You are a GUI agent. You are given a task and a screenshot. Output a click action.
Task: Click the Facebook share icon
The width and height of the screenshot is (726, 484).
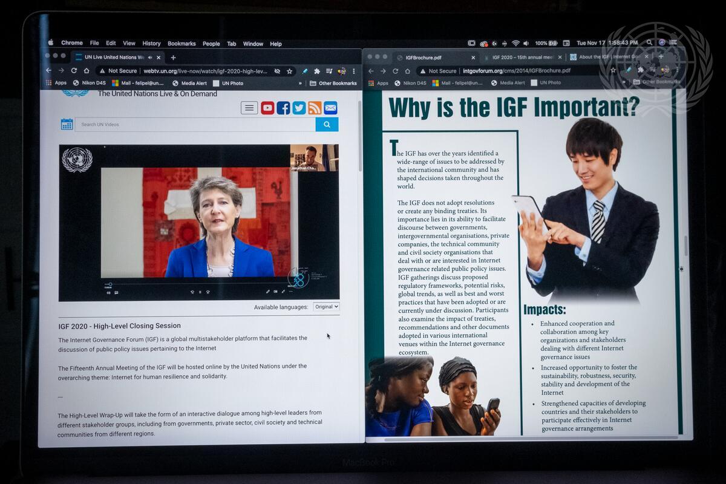click(283, 108)
